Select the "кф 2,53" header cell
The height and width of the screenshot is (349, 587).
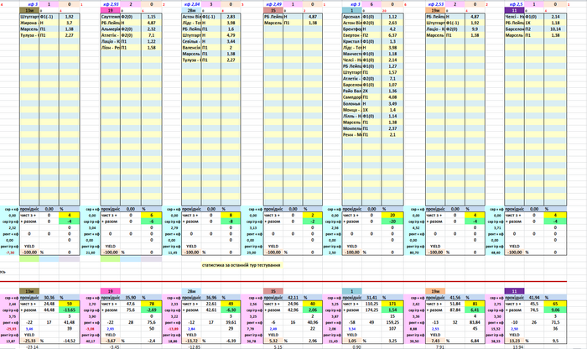[435, 4]
